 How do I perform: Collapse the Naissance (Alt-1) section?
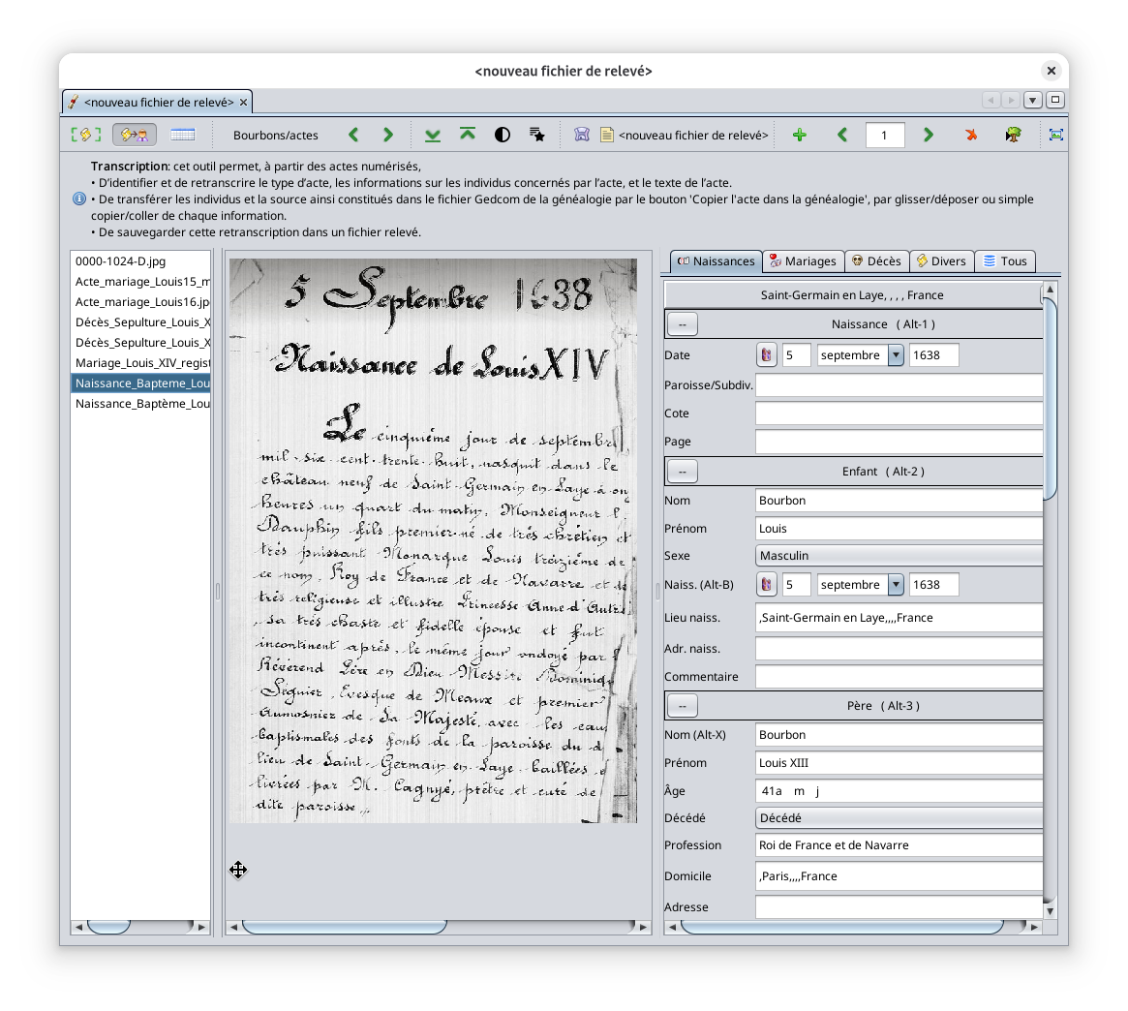682,324
